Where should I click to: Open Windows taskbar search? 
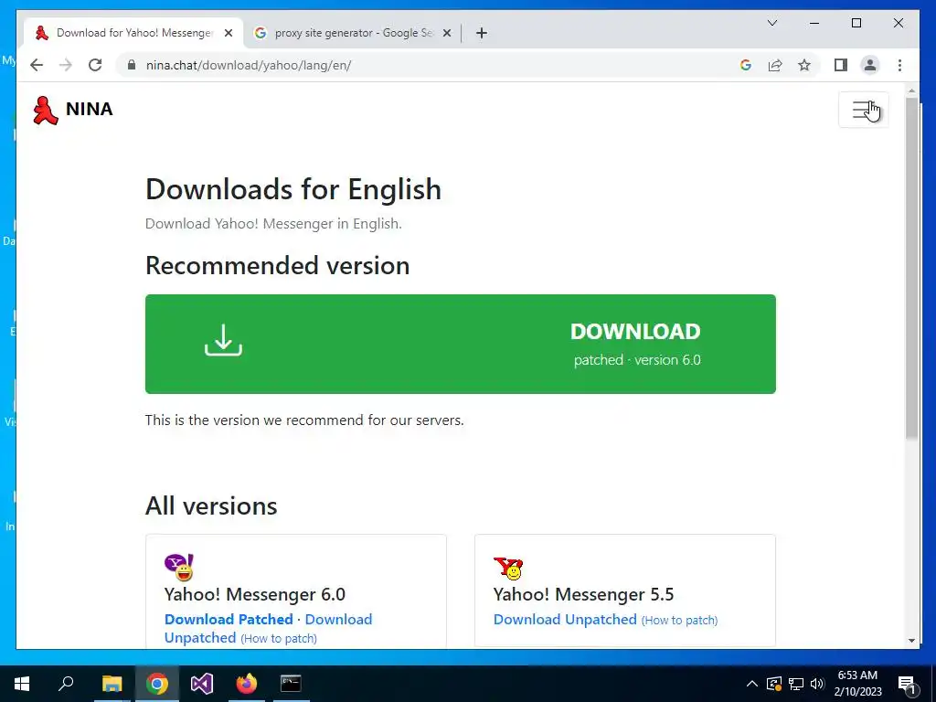(x=66, y=684)
